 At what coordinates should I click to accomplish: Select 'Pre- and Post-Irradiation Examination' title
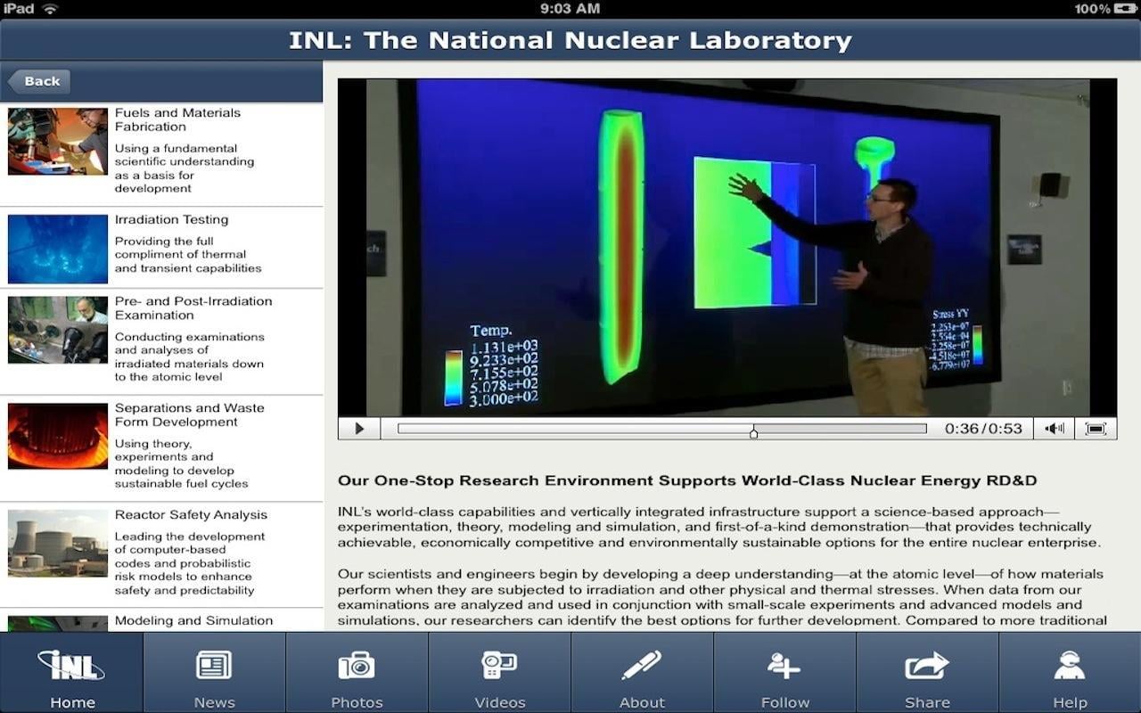pos(193,307)
